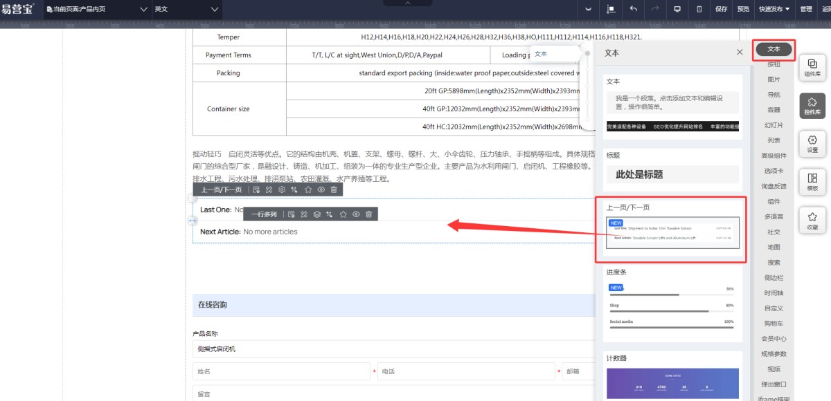Click design brush icon on 上一页/下一页 toolbar
Screen dimensions: 831x401
pyautogui.click(x=269, y=189)
